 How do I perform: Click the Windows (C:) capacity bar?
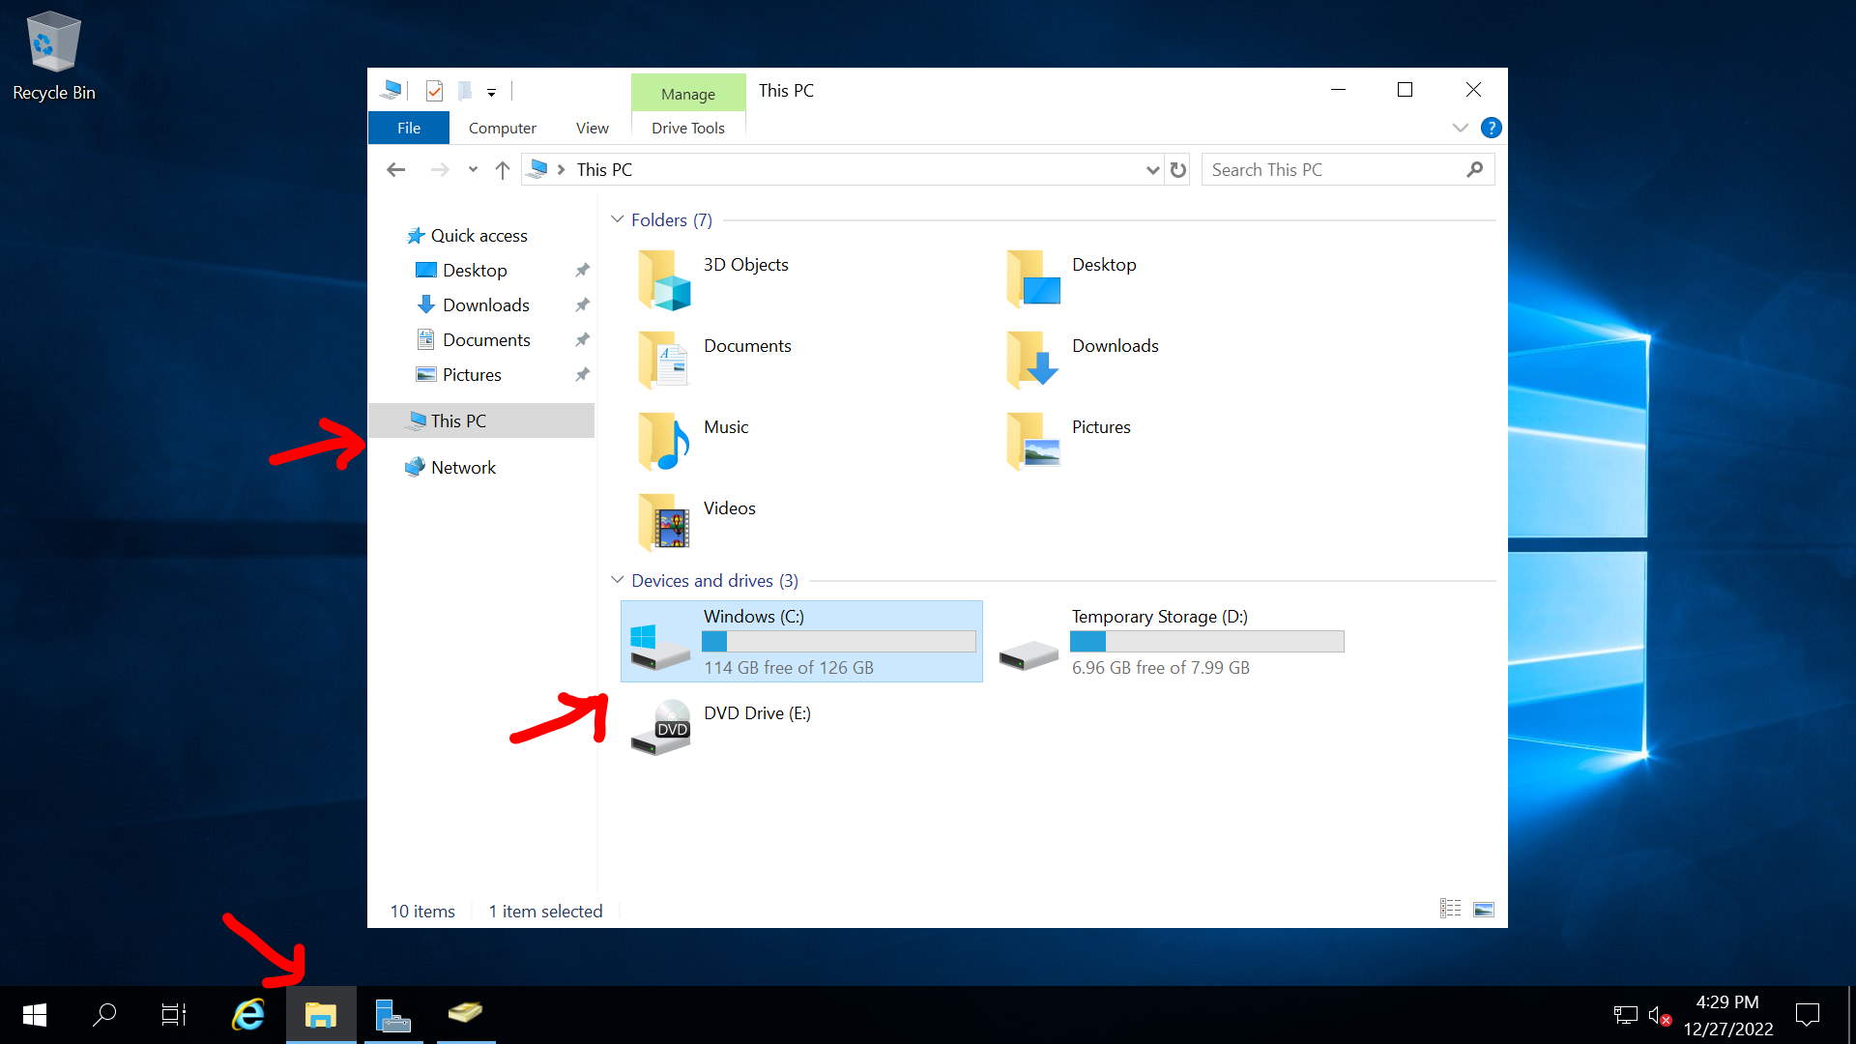tap(838, 642)
